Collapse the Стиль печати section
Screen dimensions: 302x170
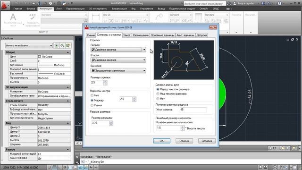(68, 101)
